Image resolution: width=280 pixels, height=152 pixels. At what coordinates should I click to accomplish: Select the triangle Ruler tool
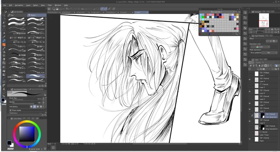point(4,85)
